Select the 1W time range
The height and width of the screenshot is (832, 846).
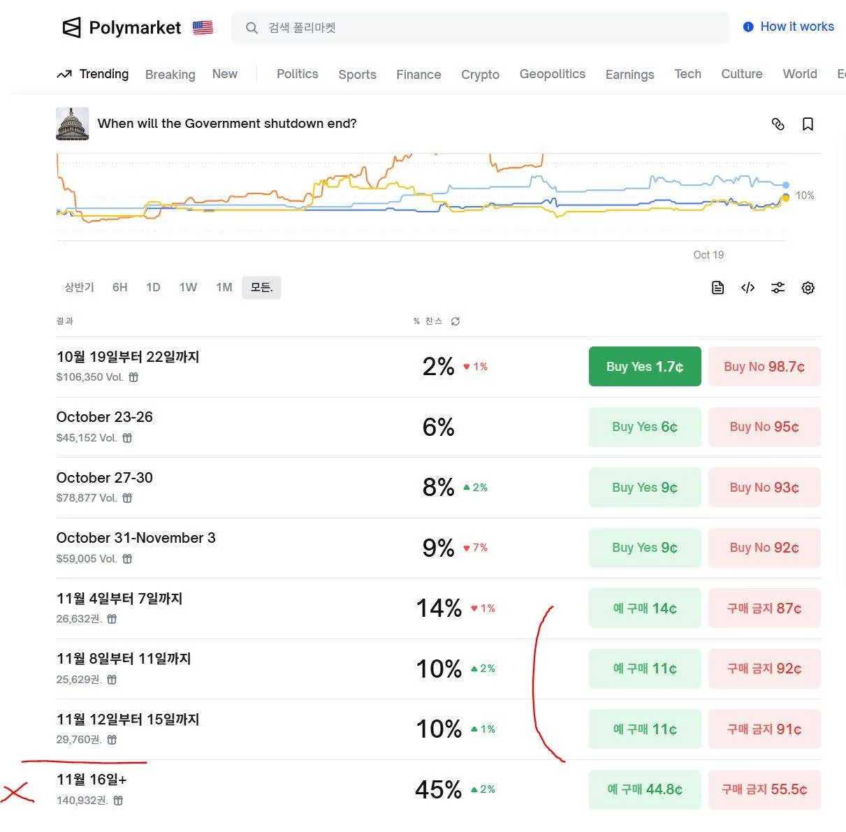188,287
